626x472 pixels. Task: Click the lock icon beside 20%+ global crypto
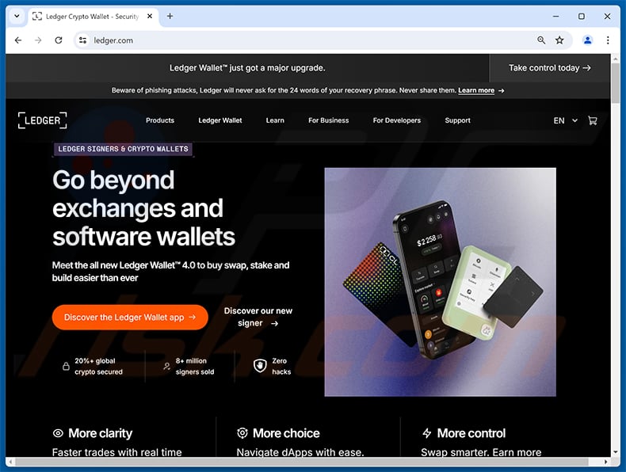click(x=67, y=366)
